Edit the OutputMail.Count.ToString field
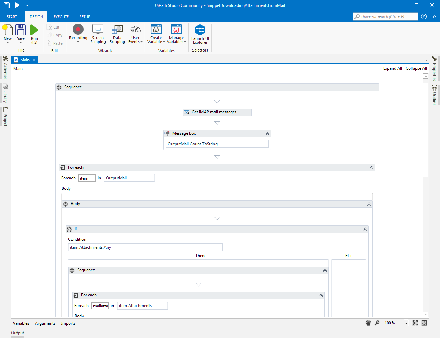 (x=217, y=144)
